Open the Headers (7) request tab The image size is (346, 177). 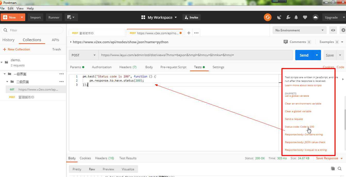128,67
